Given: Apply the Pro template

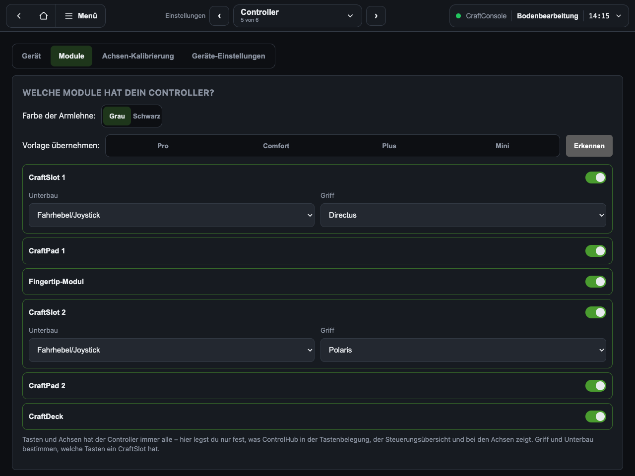Looking at the screenshot, I should [163, 146].
